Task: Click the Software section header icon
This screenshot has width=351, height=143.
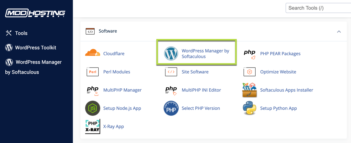Action: (90, 31)
